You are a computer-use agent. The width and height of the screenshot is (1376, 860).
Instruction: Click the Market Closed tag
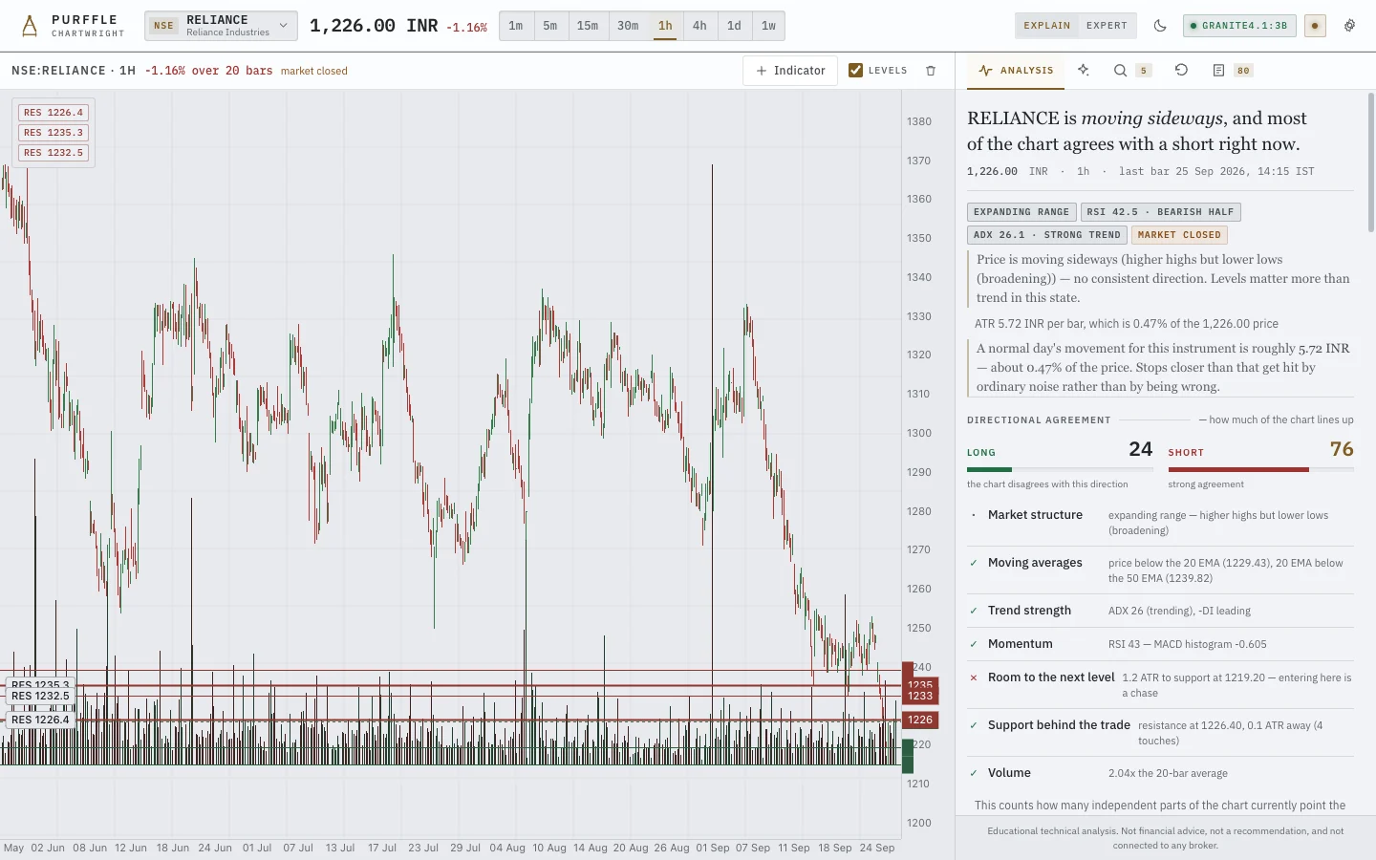(x=1179, y=235)
